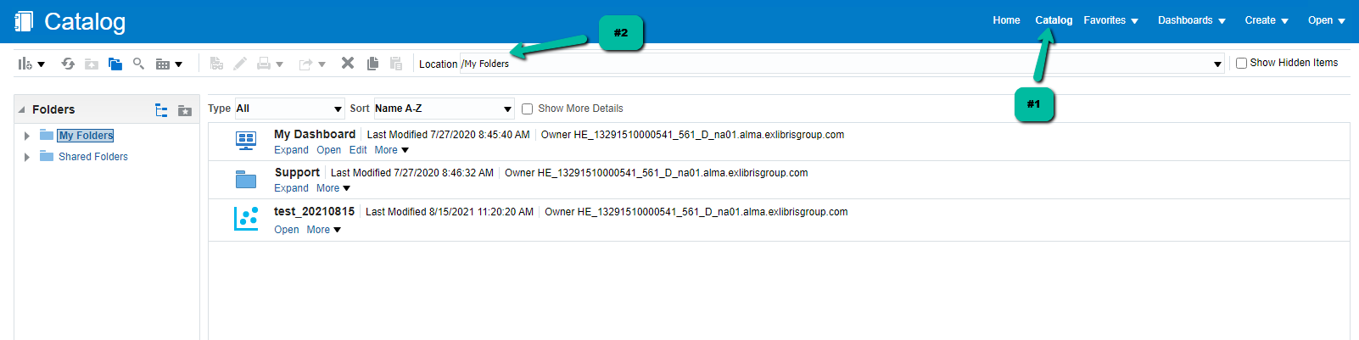The image size is (1359, 340).
Task: Click the Copy toolbar icon
Action: (x=372, y=64)
